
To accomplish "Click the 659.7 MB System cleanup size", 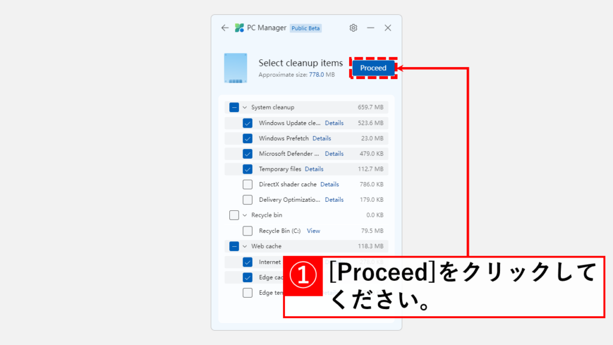I will 371,107.
